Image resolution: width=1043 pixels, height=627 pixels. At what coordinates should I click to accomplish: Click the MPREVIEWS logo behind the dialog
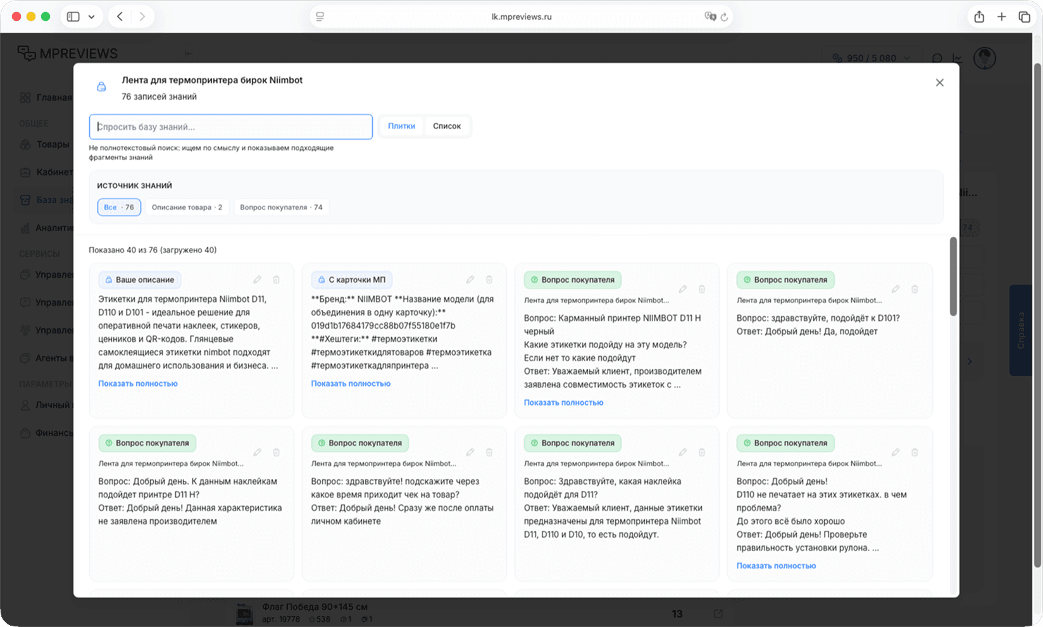coord(68,54)
